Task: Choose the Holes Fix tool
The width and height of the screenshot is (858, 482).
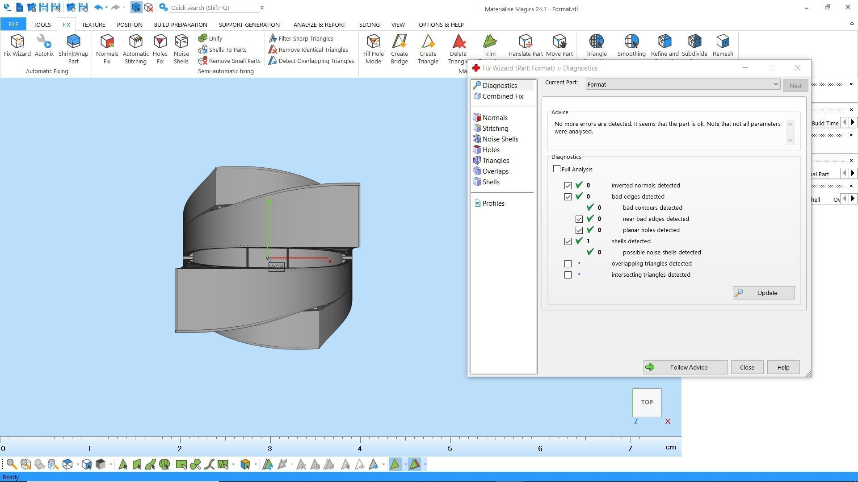Action: 160,49
